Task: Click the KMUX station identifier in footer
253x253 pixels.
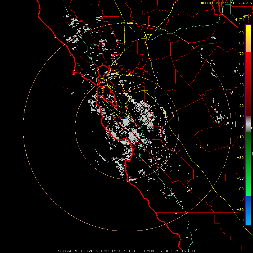Action: [149, 251]
